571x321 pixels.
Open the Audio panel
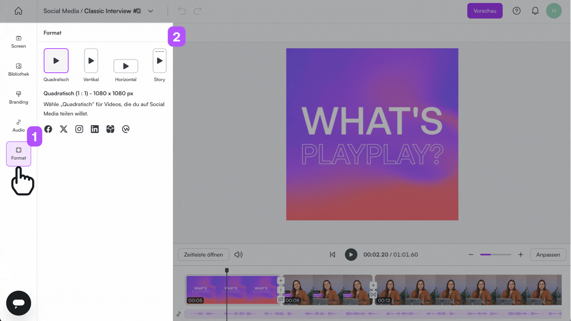point(18,125)
